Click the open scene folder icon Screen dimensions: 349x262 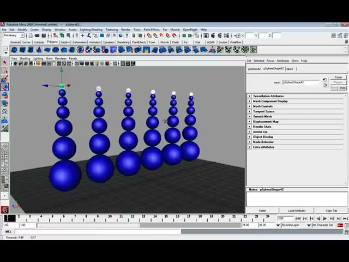(37, 35)
